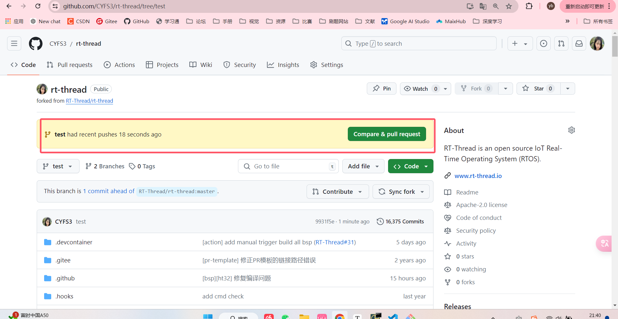Edit About details with gear icon
Image resolution: width=618 pixels, height=319 pixels.
point(572,130)
